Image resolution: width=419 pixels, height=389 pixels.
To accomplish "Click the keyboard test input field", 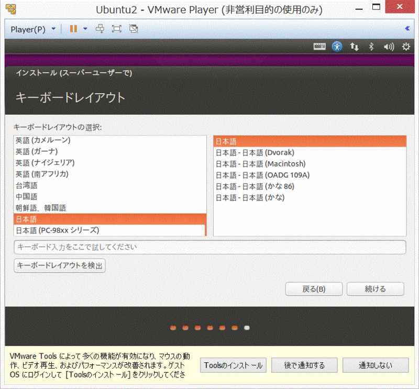I will click(x=210, y=247).
